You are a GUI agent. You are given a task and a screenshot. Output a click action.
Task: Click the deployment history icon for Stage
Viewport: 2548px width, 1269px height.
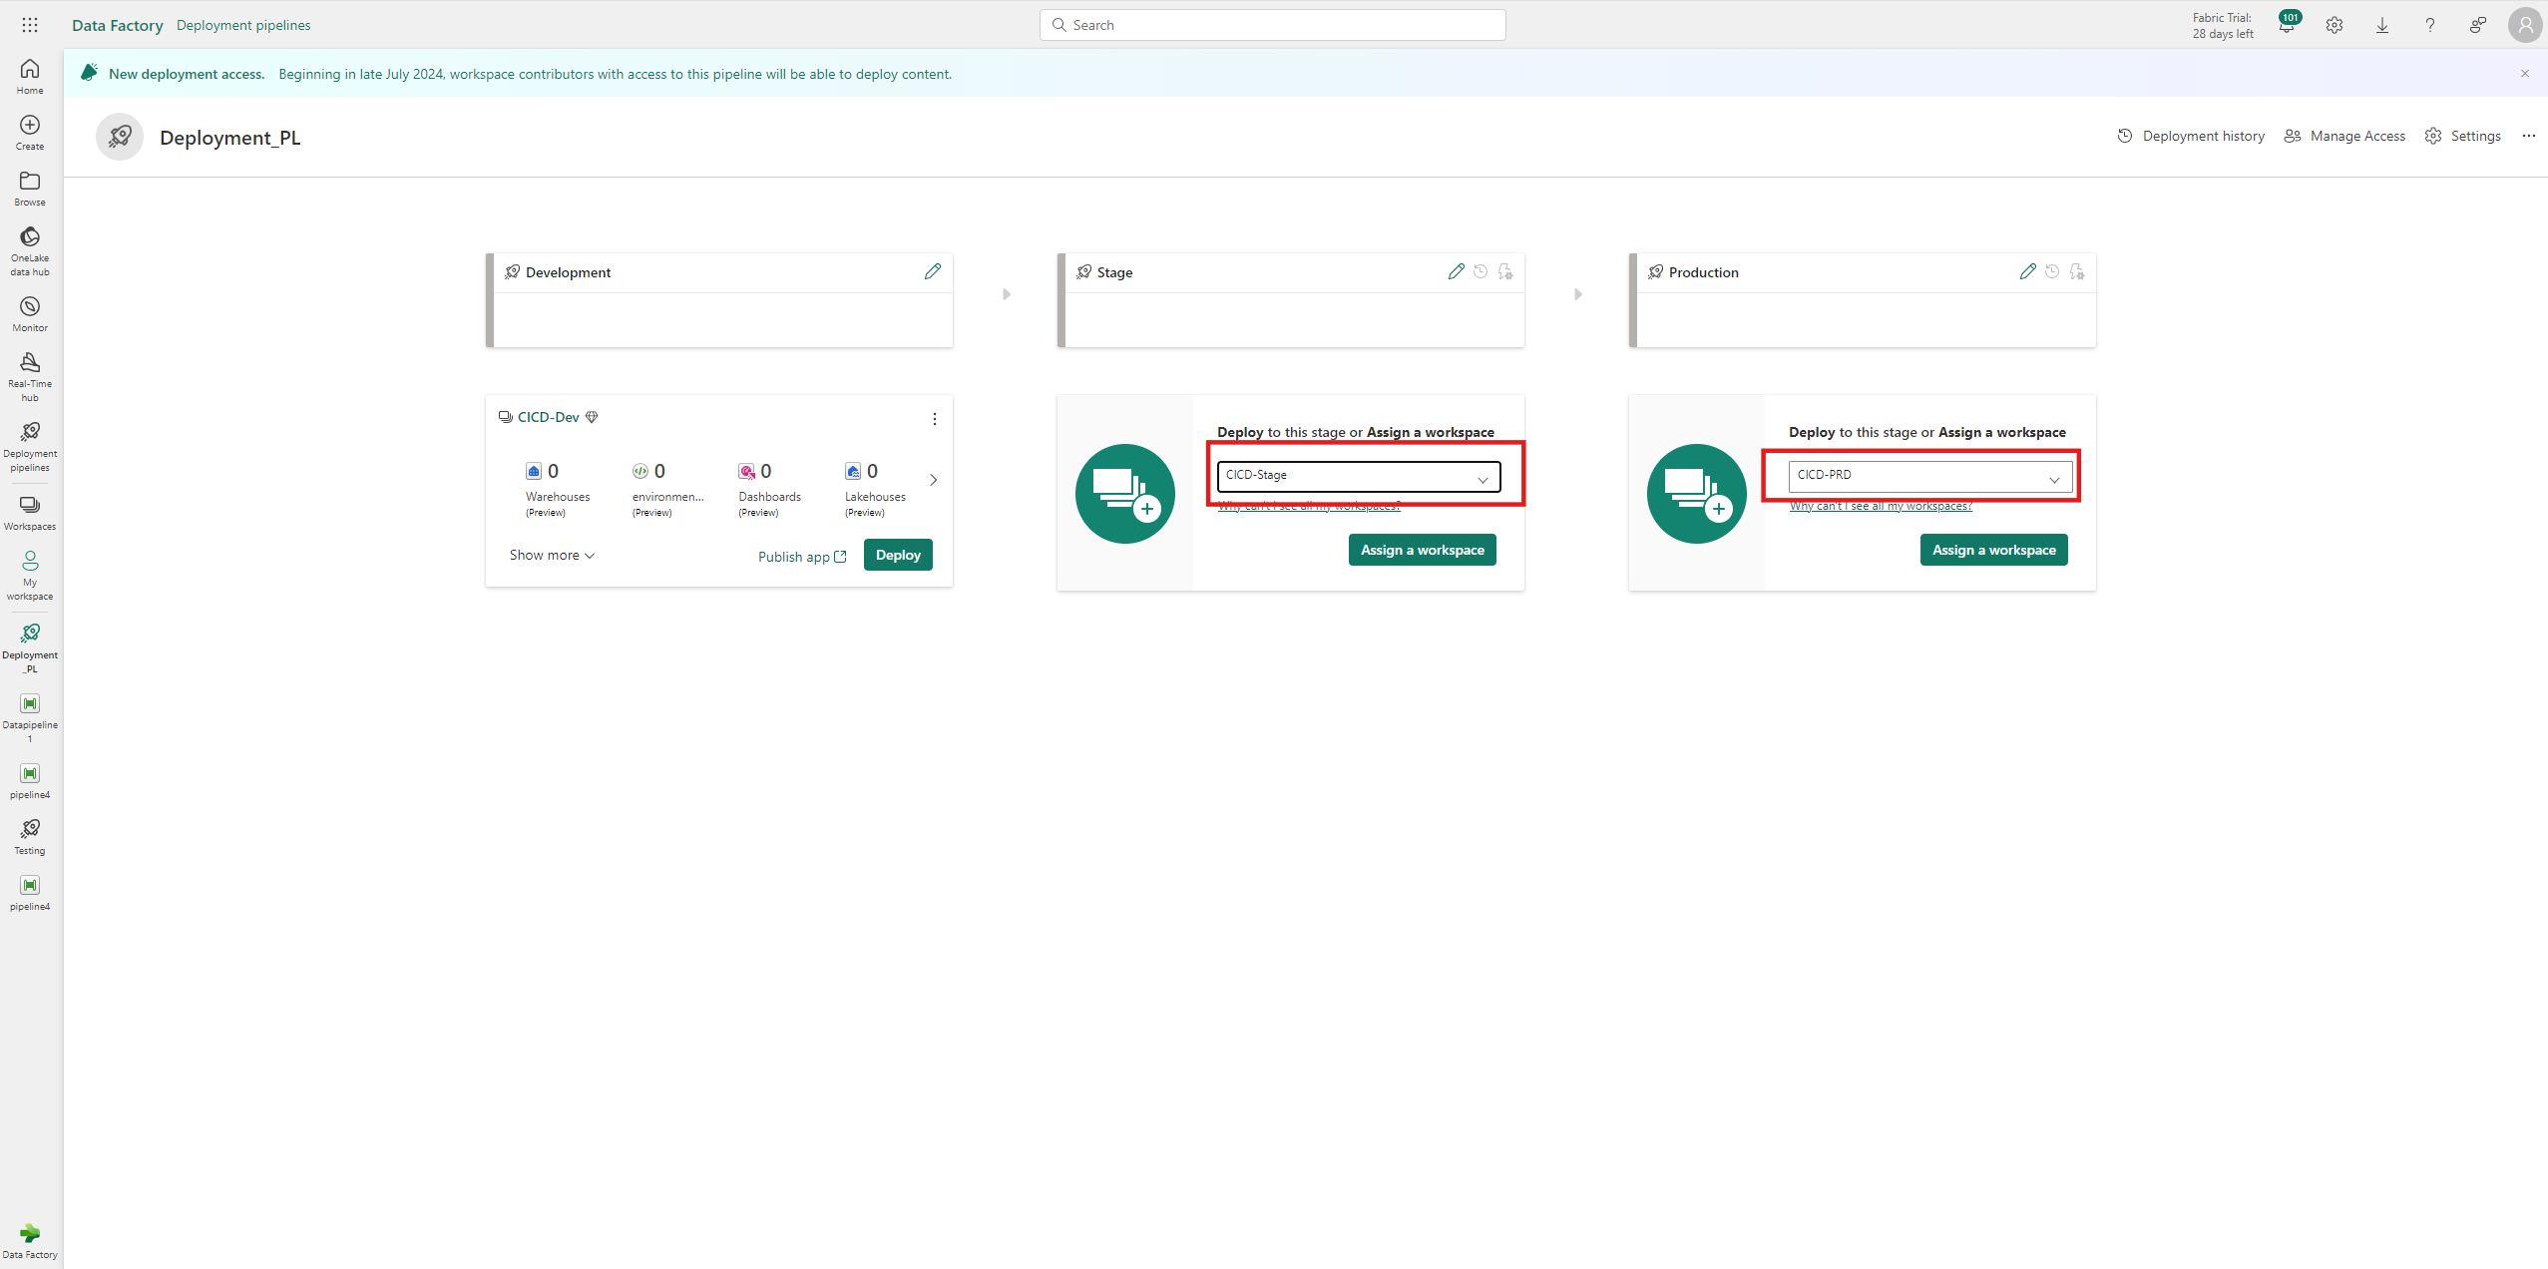[x=1481, y=271]
